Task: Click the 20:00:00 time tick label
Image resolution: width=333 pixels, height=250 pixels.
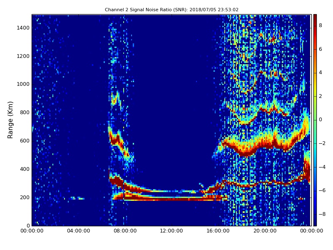Action: click(265, 231)
